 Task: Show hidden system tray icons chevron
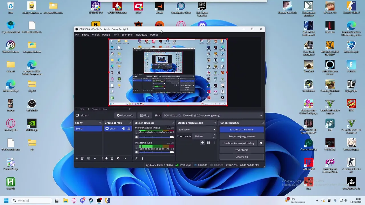[317, 200]
